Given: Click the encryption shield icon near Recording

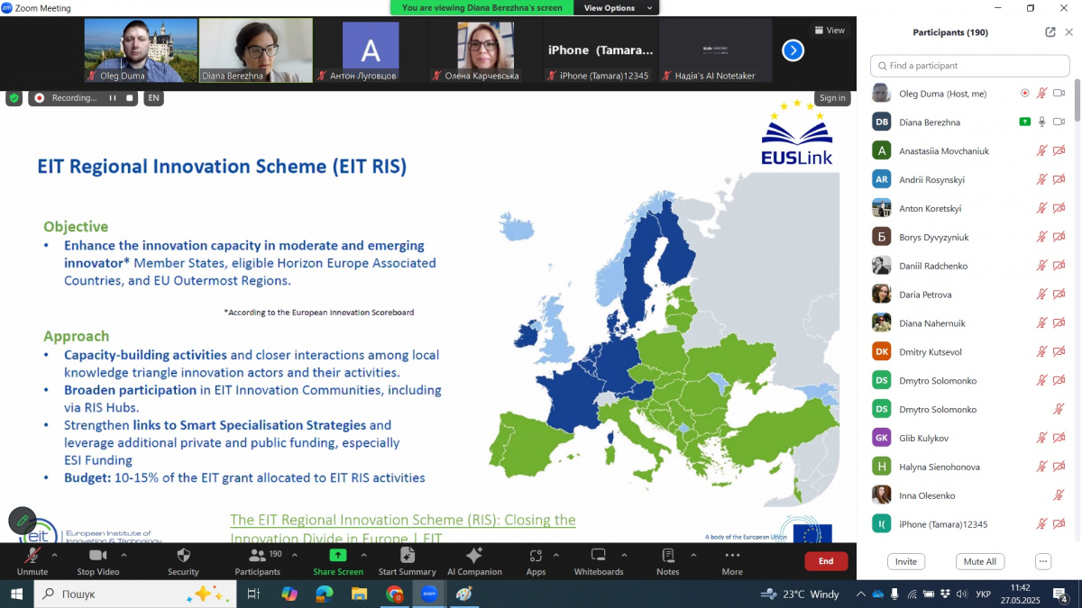Looking at the screenshot, I should pos(14,98).
